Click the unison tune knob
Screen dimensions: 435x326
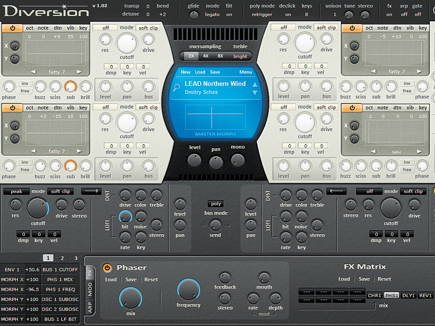click(x=349, y=15)
